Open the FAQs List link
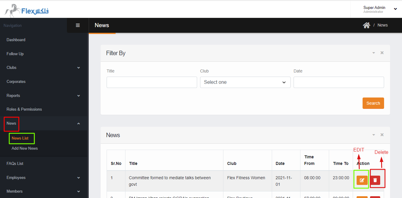Screen dimensions: 402x198 coord(15,164)
